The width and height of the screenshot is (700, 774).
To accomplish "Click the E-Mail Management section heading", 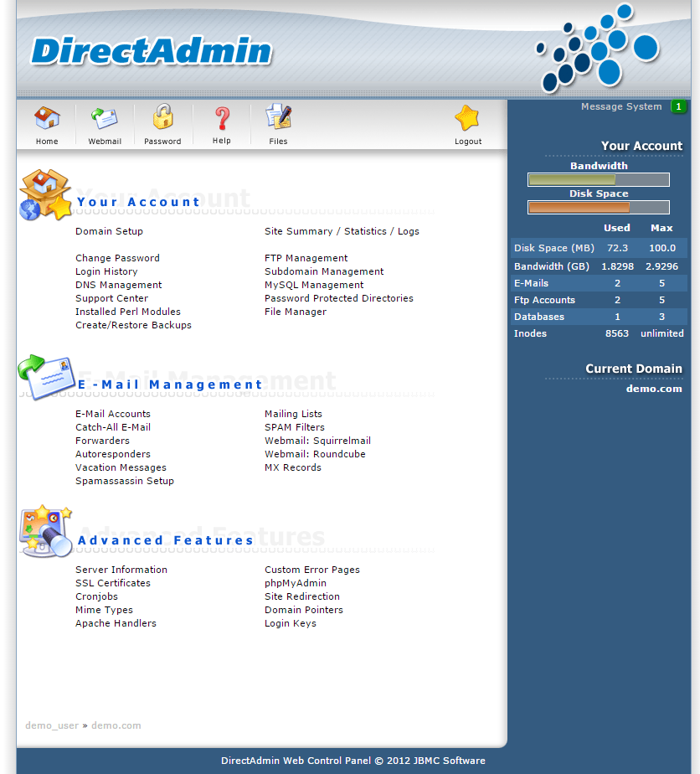I will pyautogui.click(x=170, y=384).
